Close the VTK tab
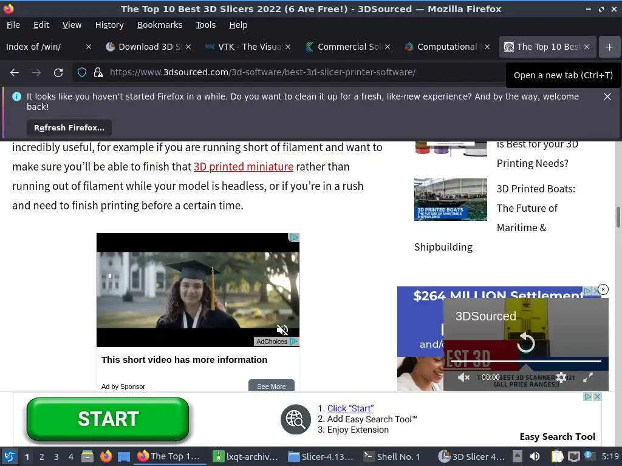622x466 pixels. 287,47
